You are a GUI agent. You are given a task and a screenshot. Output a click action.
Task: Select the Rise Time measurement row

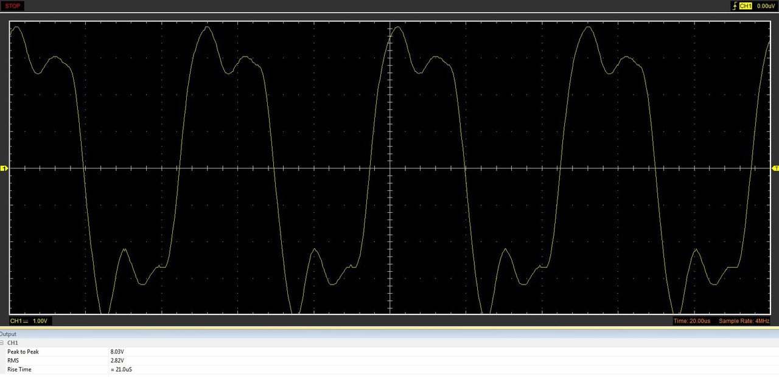click(x=389, y=370)
